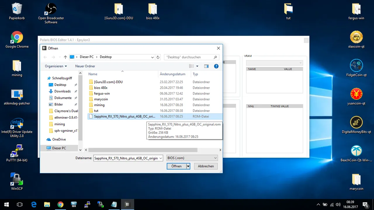Expand the view options dropdown arrow
374x210 pixels.
click(x=197, y=66)
